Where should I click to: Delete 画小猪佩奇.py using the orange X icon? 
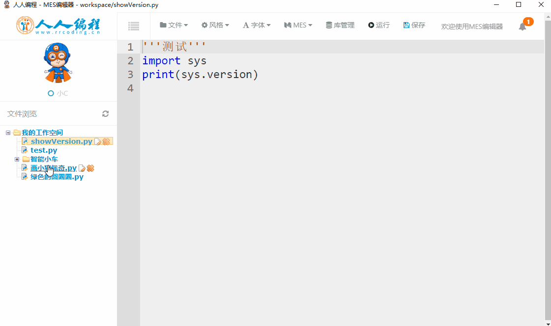click(x=90, y=168)
